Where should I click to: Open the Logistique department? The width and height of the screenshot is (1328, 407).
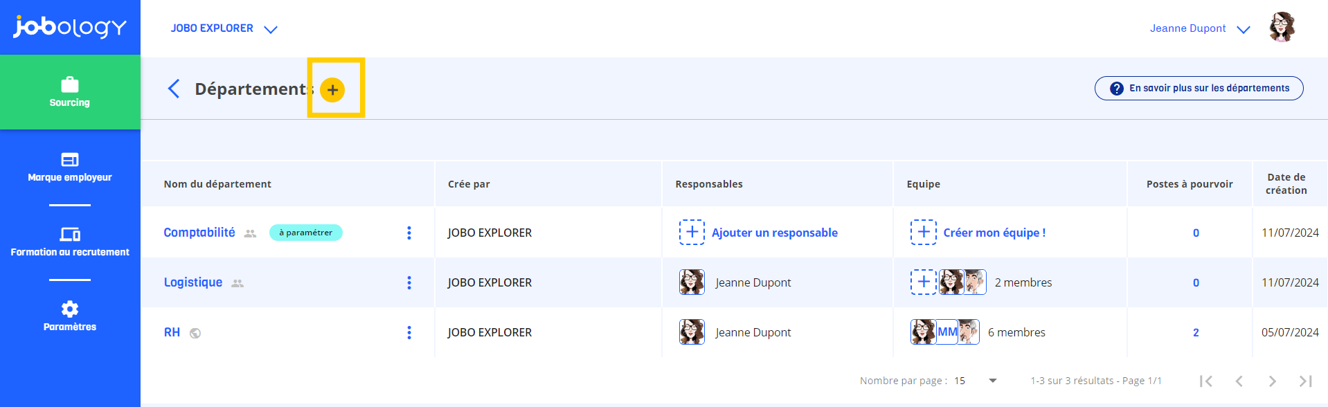point(193,282)
